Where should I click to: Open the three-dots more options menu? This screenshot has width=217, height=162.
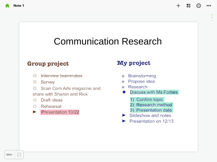pos(209,6)
